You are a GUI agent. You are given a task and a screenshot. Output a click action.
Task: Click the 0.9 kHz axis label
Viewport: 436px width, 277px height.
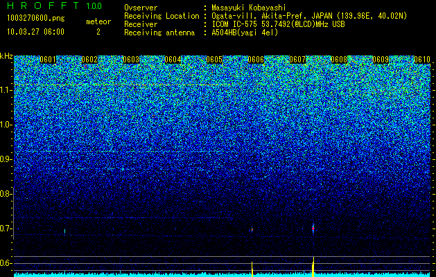[6, 159]
